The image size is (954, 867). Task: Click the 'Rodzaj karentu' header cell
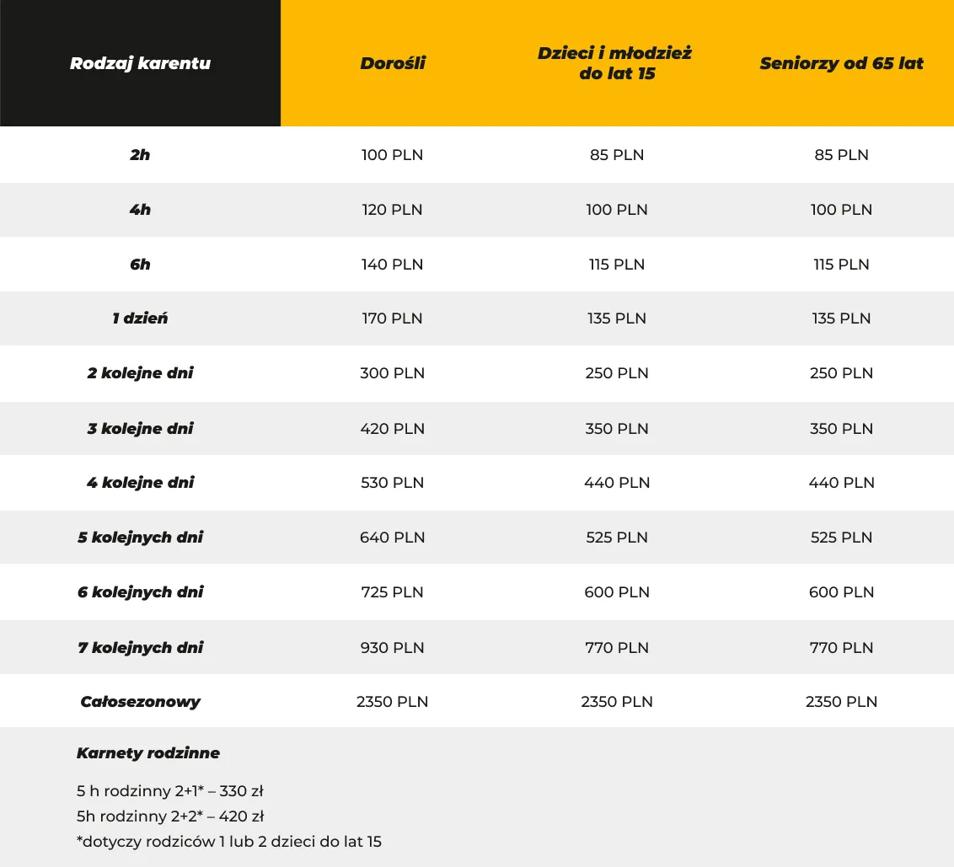coord(140,63)
